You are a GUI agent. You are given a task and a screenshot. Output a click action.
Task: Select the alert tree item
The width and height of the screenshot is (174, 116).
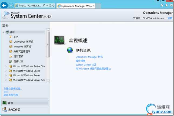coord(16,37)
